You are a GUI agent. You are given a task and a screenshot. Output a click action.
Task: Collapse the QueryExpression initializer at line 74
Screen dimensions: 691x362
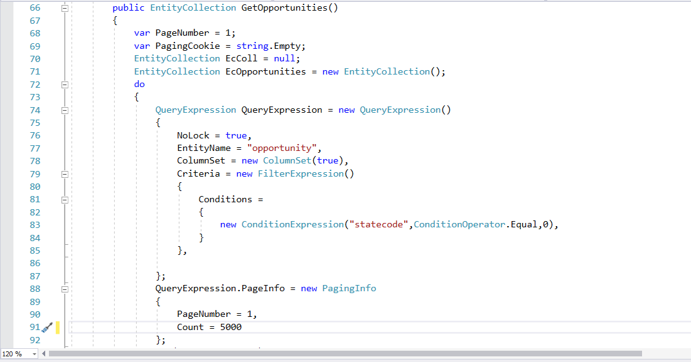(65, 110)
